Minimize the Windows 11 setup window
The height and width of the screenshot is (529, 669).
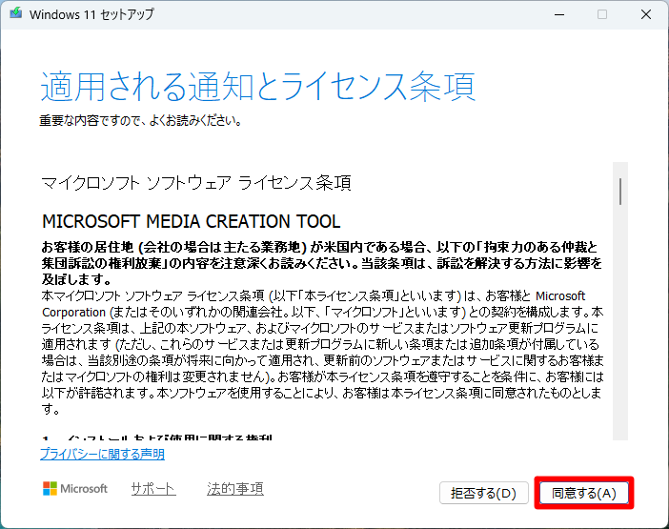(x=559, y=14)
